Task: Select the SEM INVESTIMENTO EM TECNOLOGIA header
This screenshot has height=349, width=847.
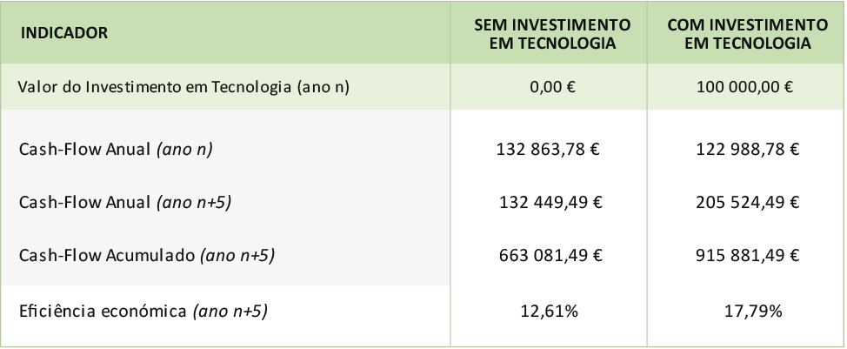Action: pos(552,33)
